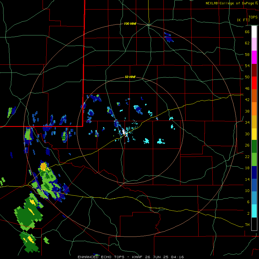Click the "KMAF" station identifier in caption
This screenshot has width=259, height=259.
(x=138, y=257)
